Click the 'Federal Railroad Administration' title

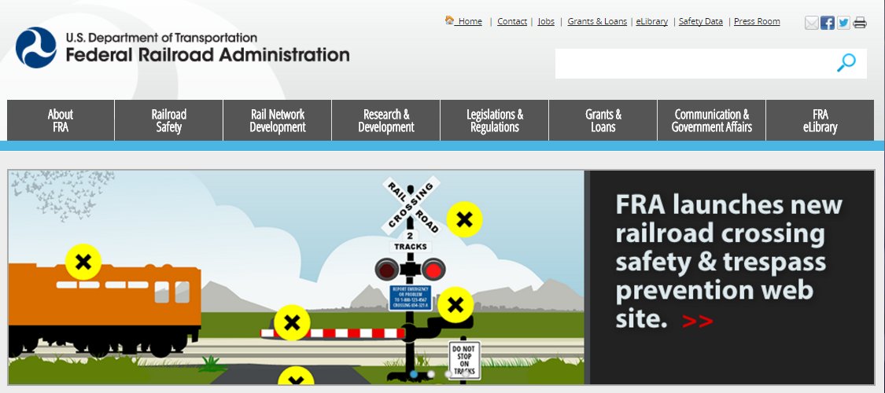[x=208, y=55]
